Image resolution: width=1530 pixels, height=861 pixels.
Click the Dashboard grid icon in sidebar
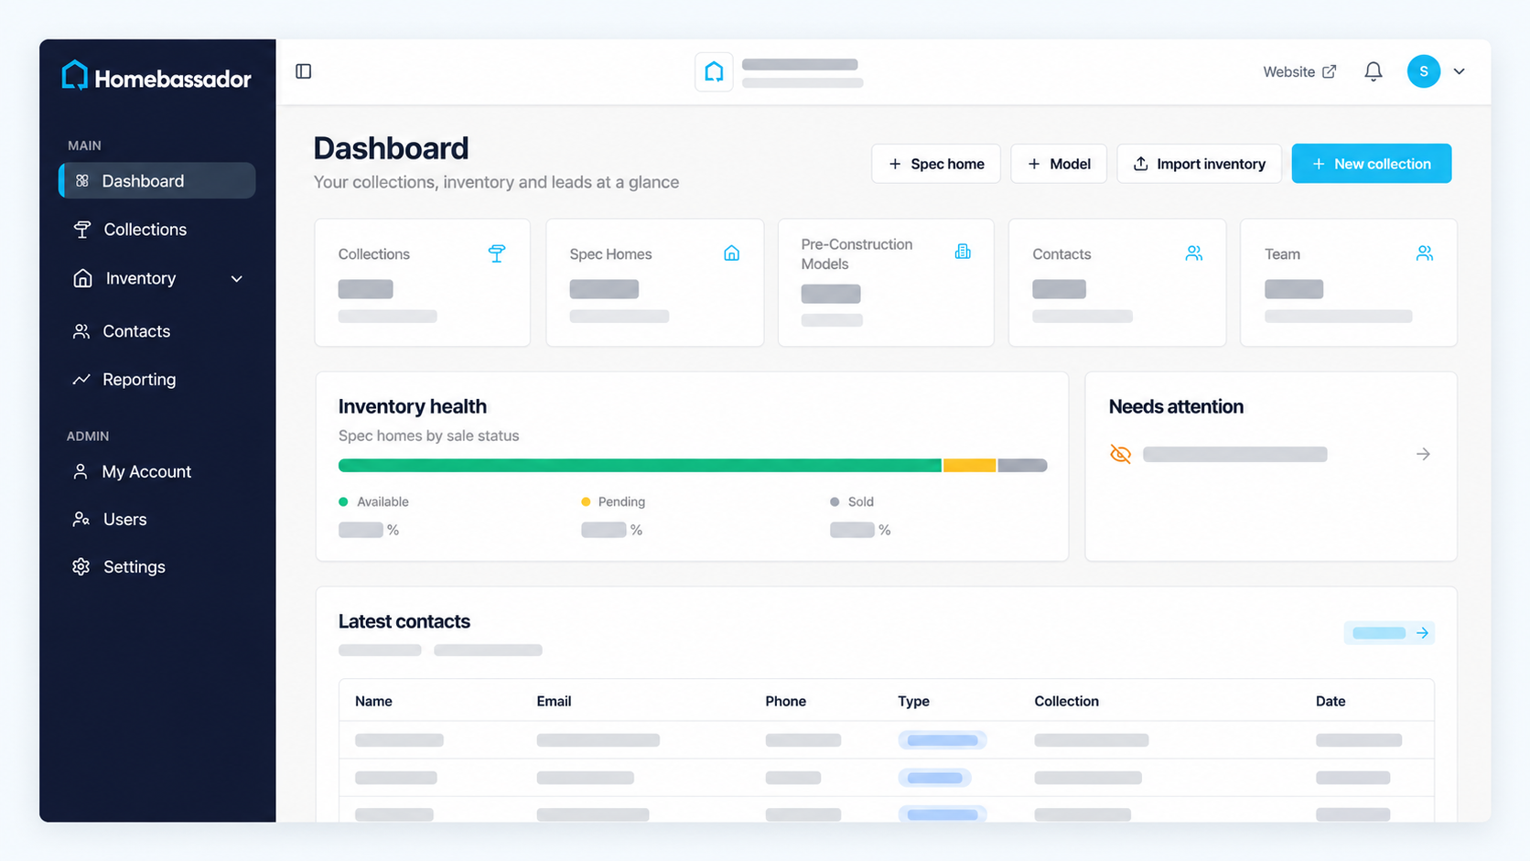click(x=82, y=180)
